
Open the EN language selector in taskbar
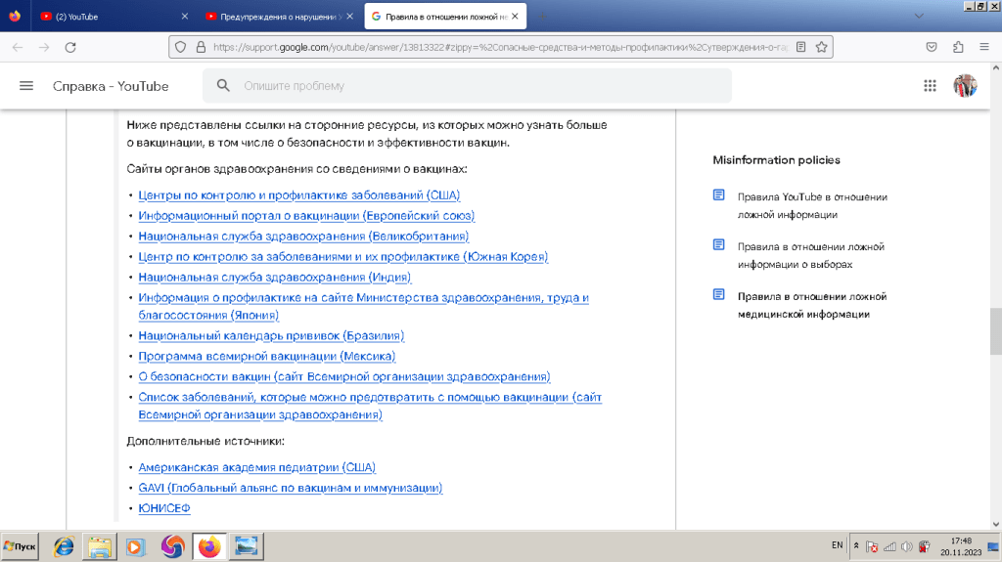pyautogui.click(x=837, y=544)
